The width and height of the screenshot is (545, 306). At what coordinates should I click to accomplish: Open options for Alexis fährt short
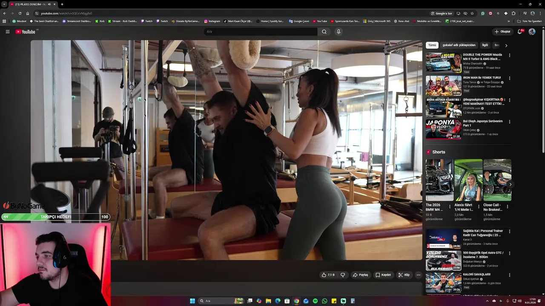(479, 207)
